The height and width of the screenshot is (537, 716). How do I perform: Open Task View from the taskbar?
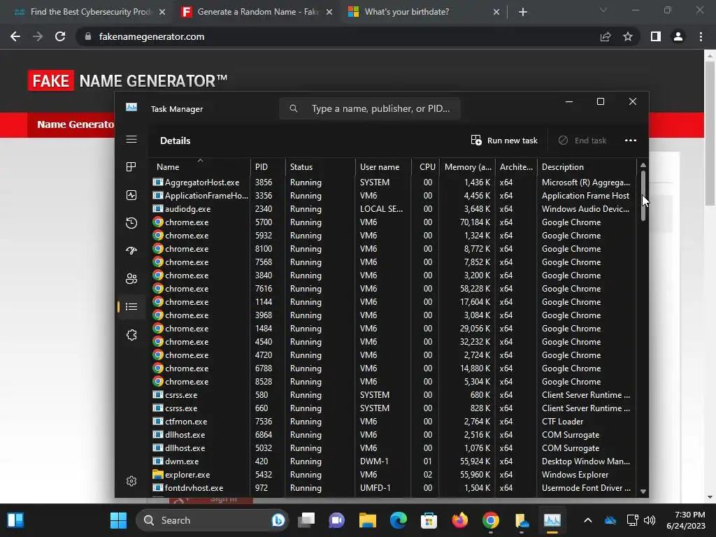click(x=306, y=520)
